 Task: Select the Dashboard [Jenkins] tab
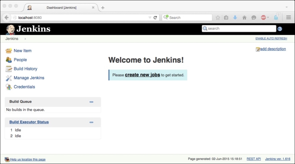[62, 8]
